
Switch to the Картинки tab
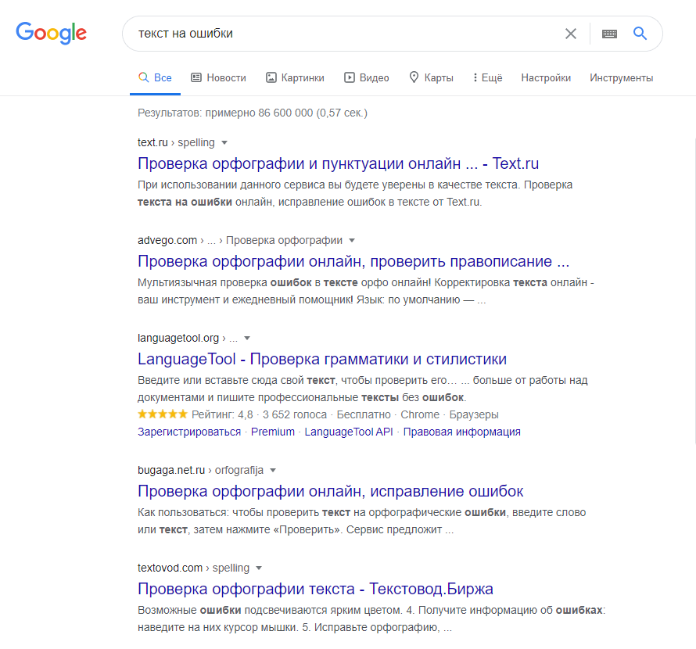[295, 77]
